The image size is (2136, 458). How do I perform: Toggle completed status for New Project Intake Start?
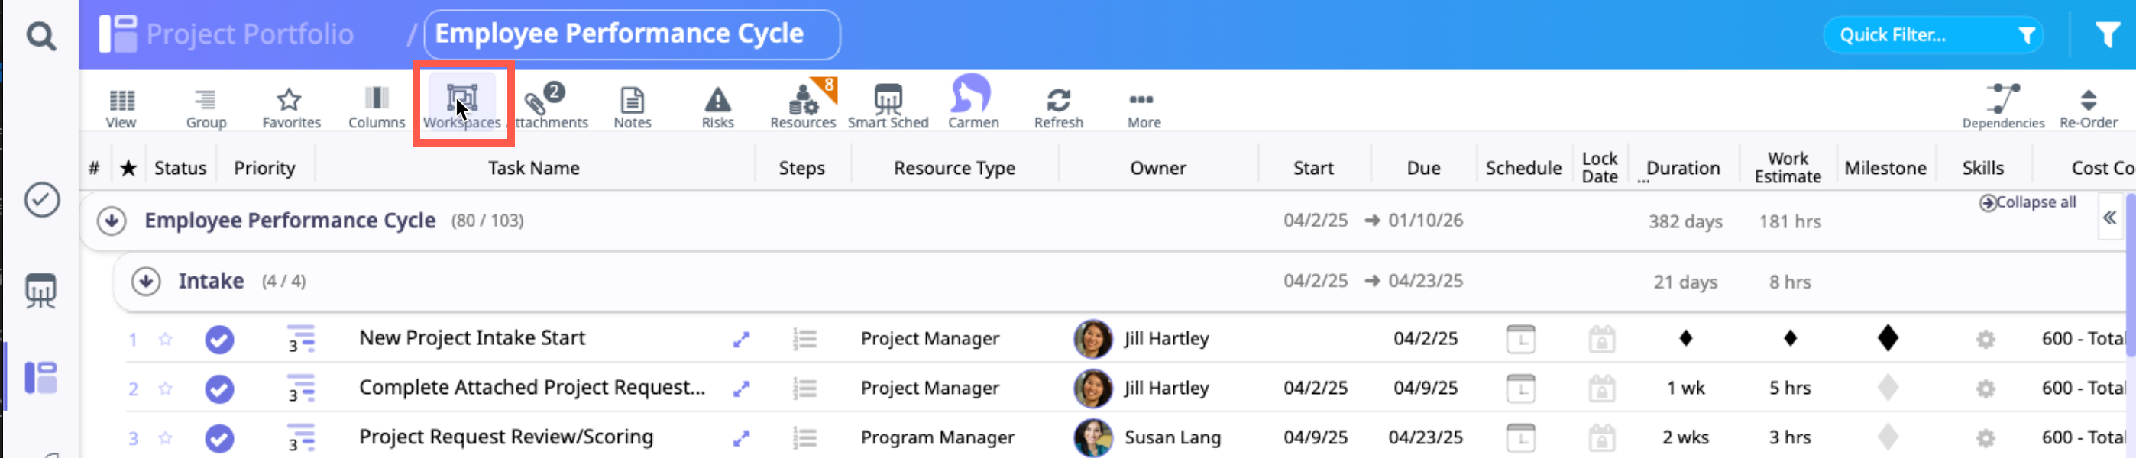pyautogui.click(x=220, y=340)
